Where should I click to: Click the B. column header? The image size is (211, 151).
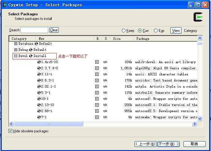pyautogui.click(x=98, y=39)
